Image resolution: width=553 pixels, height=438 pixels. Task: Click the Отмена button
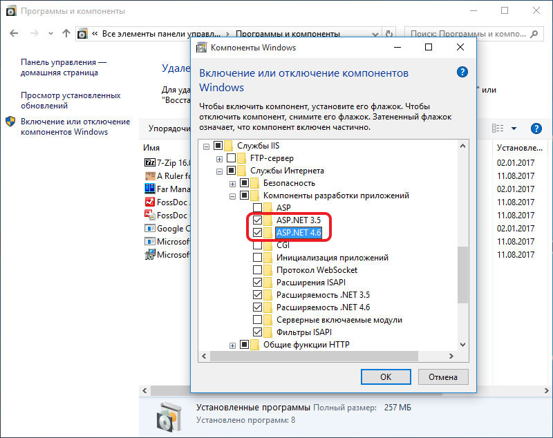pos(443,377)
